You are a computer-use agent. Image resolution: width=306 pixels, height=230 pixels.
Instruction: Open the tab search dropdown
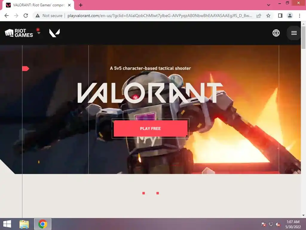pos(269,5)
